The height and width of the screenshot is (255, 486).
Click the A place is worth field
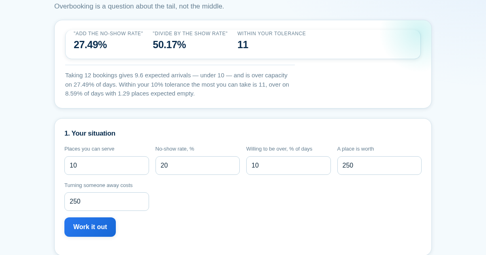(x=379, y=166)
